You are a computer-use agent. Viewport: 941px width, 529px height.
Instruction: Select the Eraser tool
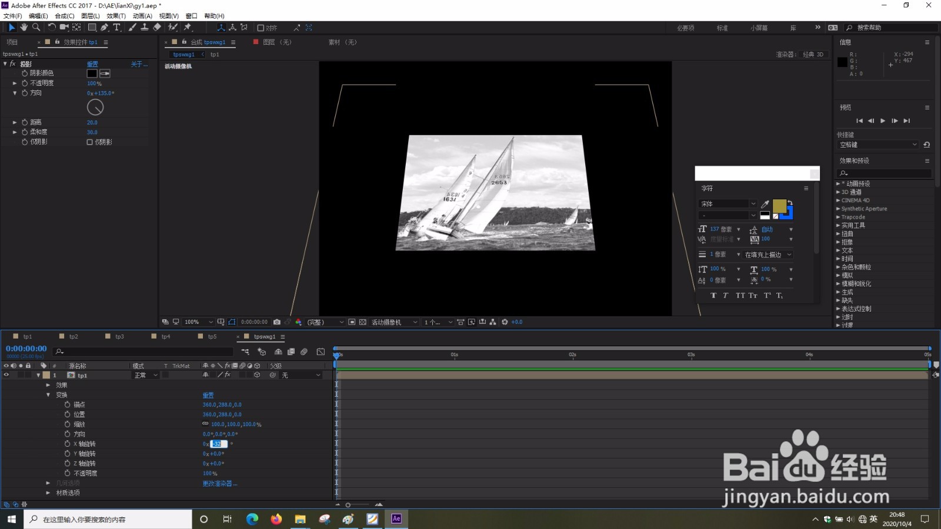(157, 28)
